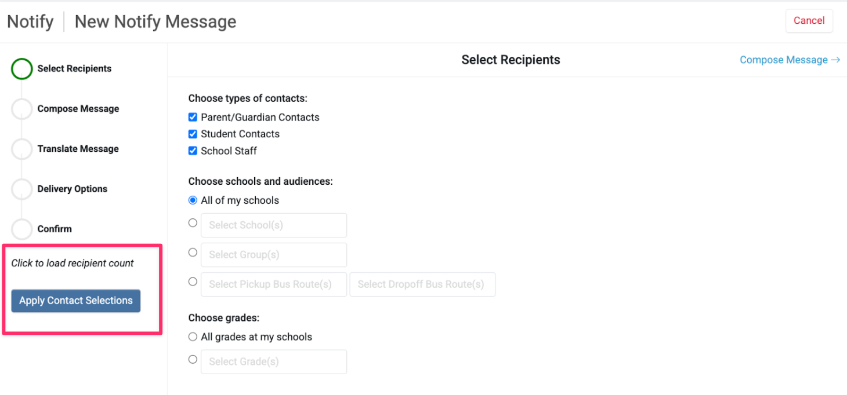Screen dimensions: 847x395
Task: Uncheck Parent/Guardian Contacts checkbox
Action: click(193, 118)
